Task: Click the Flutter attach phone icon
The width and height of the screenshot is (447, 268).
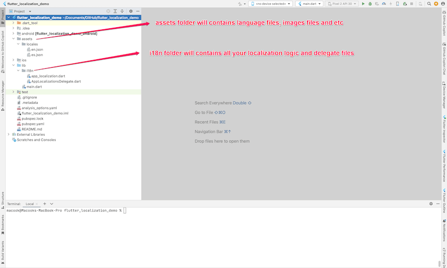Action: [398, 4]
